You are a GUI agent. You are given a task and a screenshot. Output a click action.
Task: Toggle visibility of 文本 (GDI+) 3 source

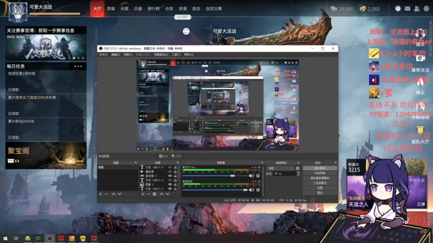click(x=170, y=188)
